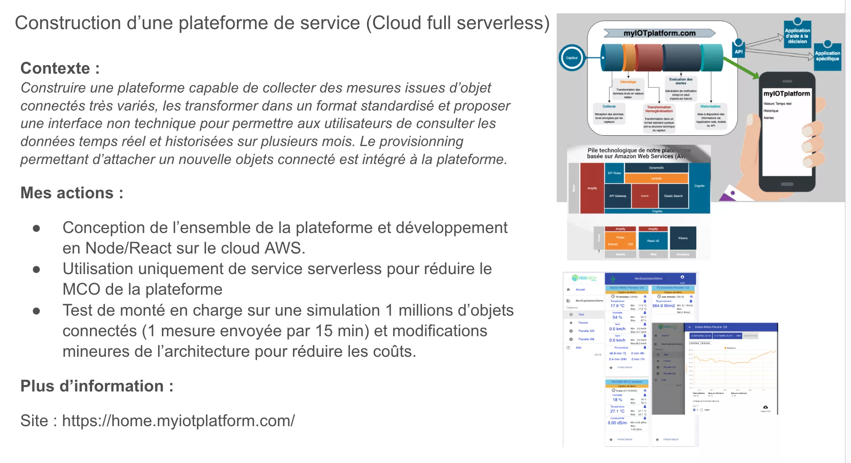This screenshot has width=851, height=463.
Task: Click the VisioGreen logo above the light sidebar
Action: pos(584,278)
